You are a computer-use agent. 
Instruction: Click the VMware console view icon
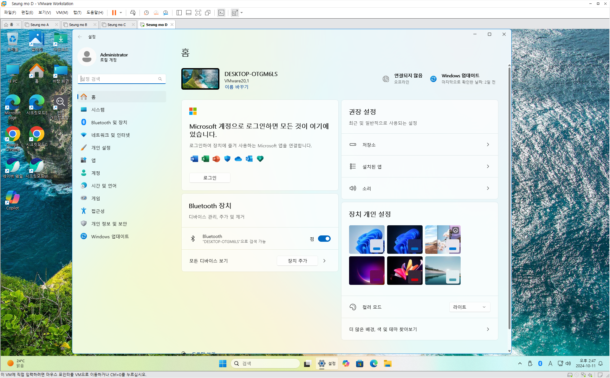pos(221,13)
